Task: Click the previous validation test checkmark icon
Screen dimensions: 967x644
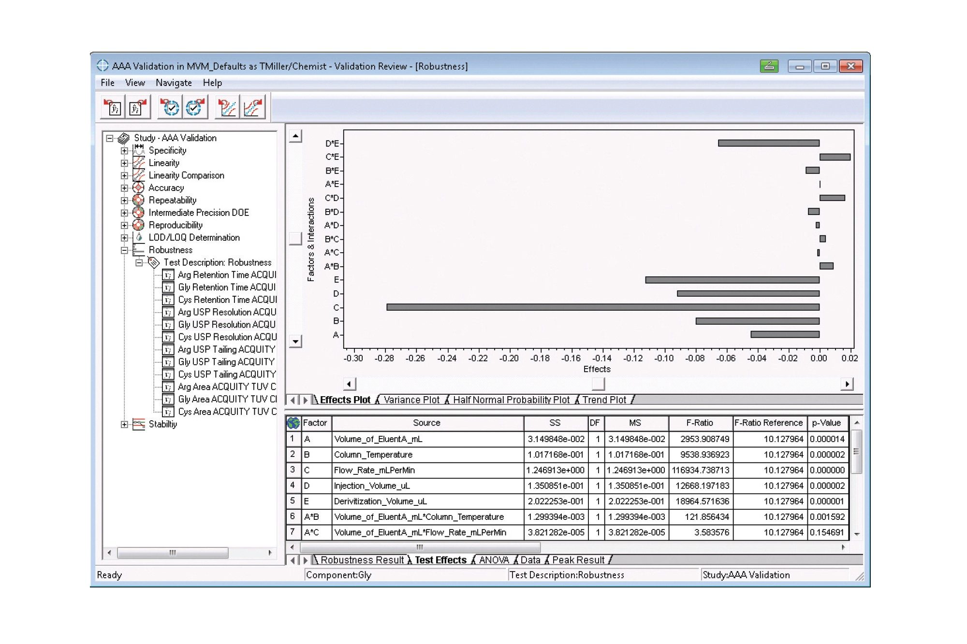Action: point(170,107)
